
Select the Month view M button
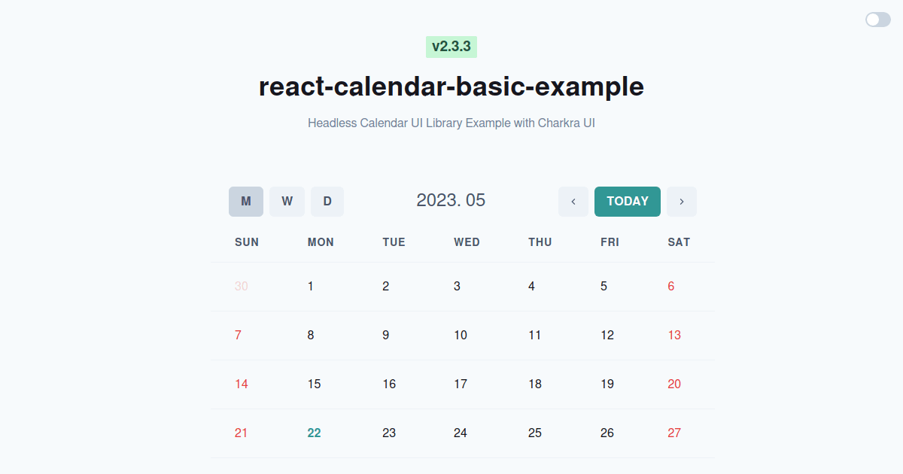click(245, 201)
